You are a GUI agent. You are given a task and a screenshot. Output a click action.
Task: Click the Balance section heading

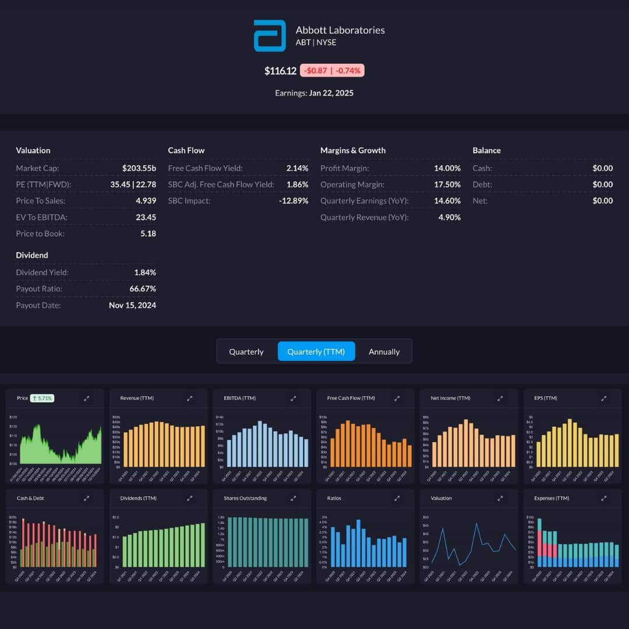click(486, 150)
